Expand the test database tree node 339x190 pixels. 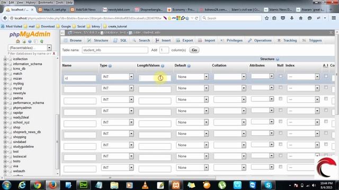click(5, 151)
